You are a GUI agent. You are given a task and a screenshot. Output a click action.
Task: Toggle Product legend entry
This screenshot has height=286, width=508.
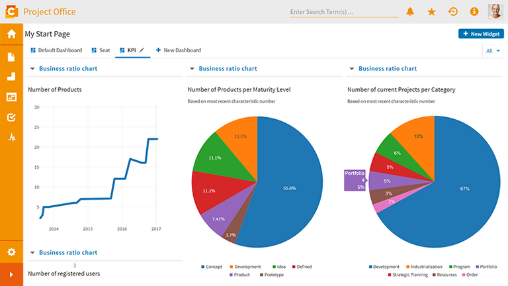point(239,275)
